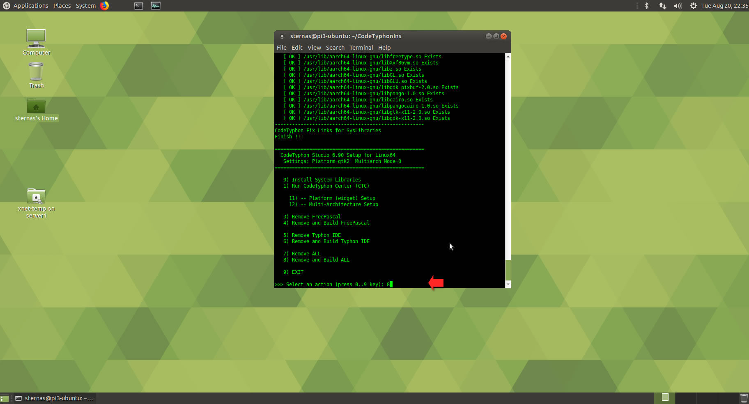Select sternas's Home folder icon
Viewport: 749px width, 404px height.
point(36,110)
